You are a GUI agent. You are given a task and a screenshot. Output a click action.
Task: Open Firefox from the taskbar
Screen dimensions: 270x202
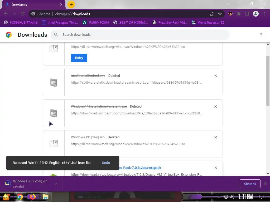click(x=32, y=197)
